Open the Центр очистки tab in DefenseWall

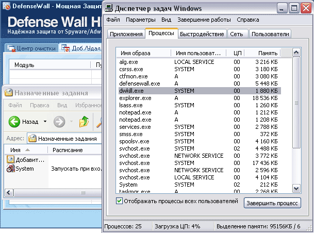point(32,48)
